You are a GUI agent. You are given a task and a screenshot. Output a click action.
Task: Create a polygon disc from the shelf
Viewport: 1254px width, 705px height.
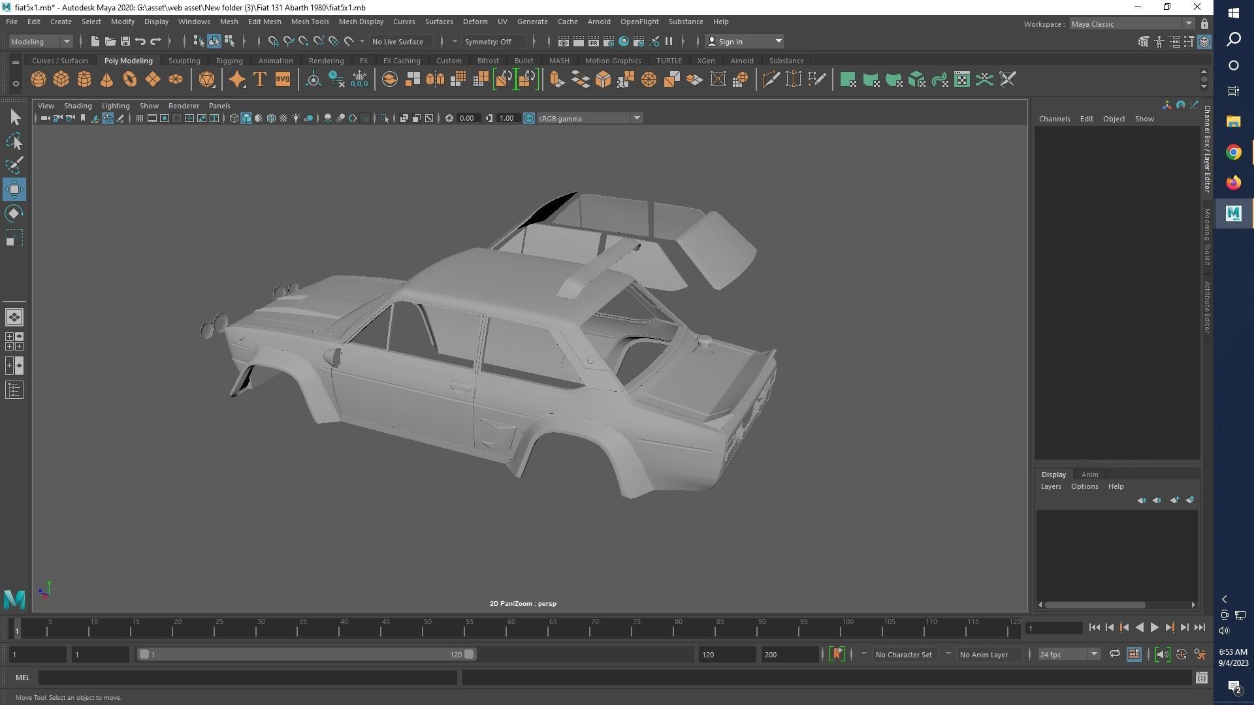176,80
